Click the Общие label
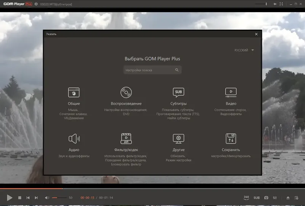Image resolution: width=305 pixels, height=206 pixels. 74,104
